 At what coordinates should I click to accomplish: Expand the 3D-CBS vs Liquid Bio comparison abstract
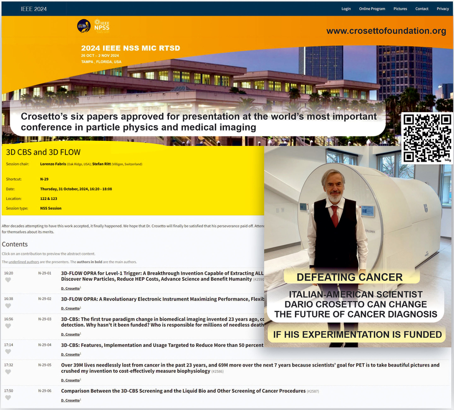183,391
